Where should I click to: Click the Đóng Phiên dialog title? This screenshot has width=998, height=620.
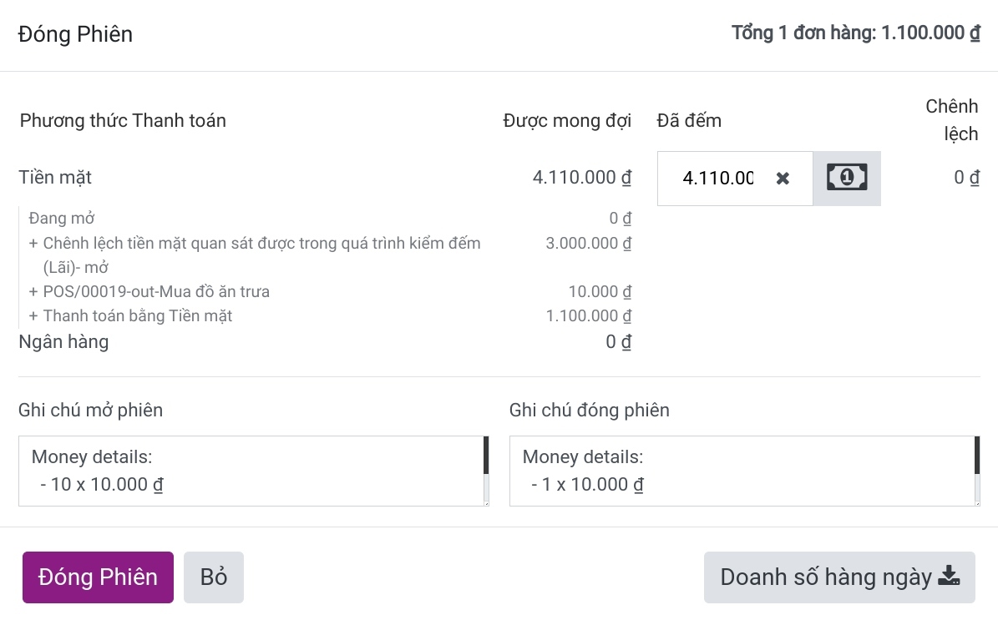[76, 34]
